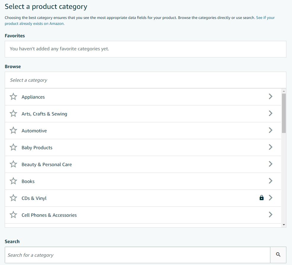Expand the Appliances category chevron
The image size is (292, 265).
(271, 97)
